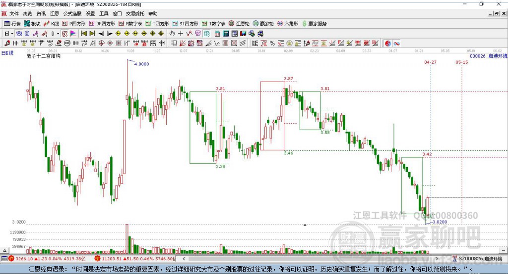508x274 pixels.
Task: Select the crosshair cursor tool
Action: coord(181,34)
